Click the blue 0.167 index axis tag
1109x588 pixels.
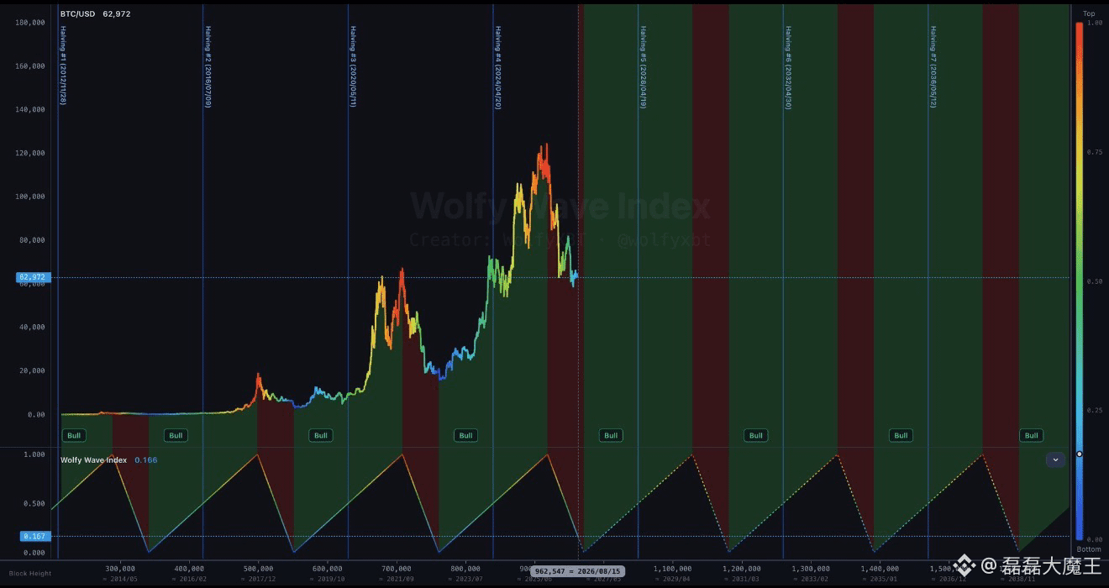click(x=36, y=536)
